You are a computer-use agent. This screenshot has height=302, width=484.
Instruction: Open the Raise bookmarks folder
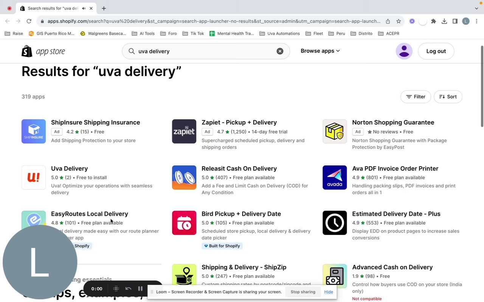pyautogui.click(x=14, y=33)
